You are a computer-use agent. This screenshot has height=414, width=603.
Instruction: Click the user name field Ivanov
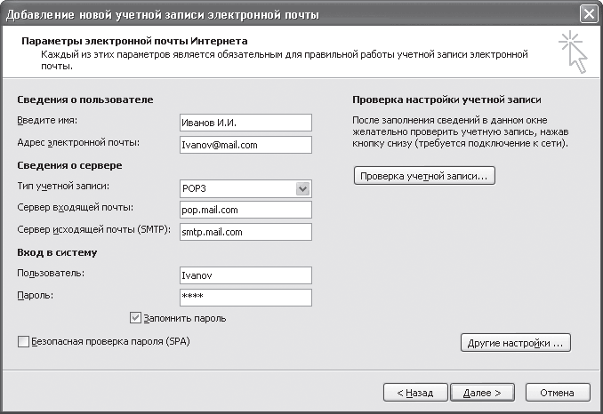(245, 275)
